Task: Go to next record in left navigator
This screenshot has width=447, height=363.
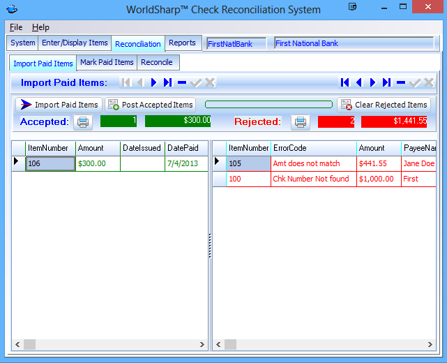Action: click(x=154, y=82)
